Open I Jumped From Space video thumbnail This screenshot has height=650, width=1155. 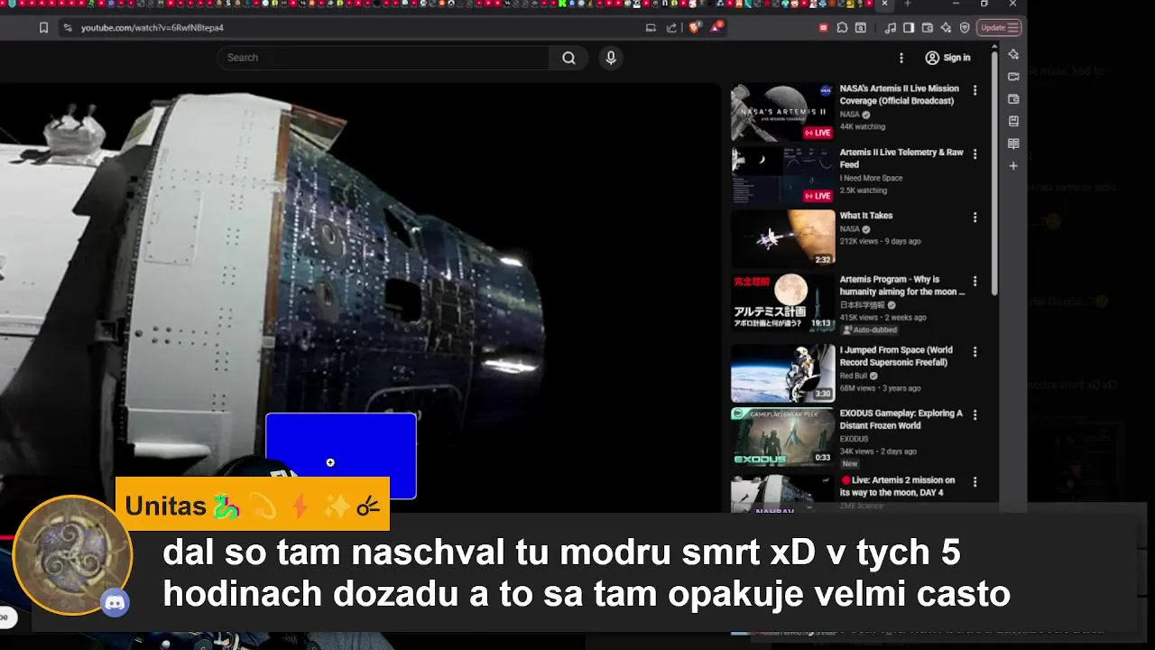(x=782, y=373)
